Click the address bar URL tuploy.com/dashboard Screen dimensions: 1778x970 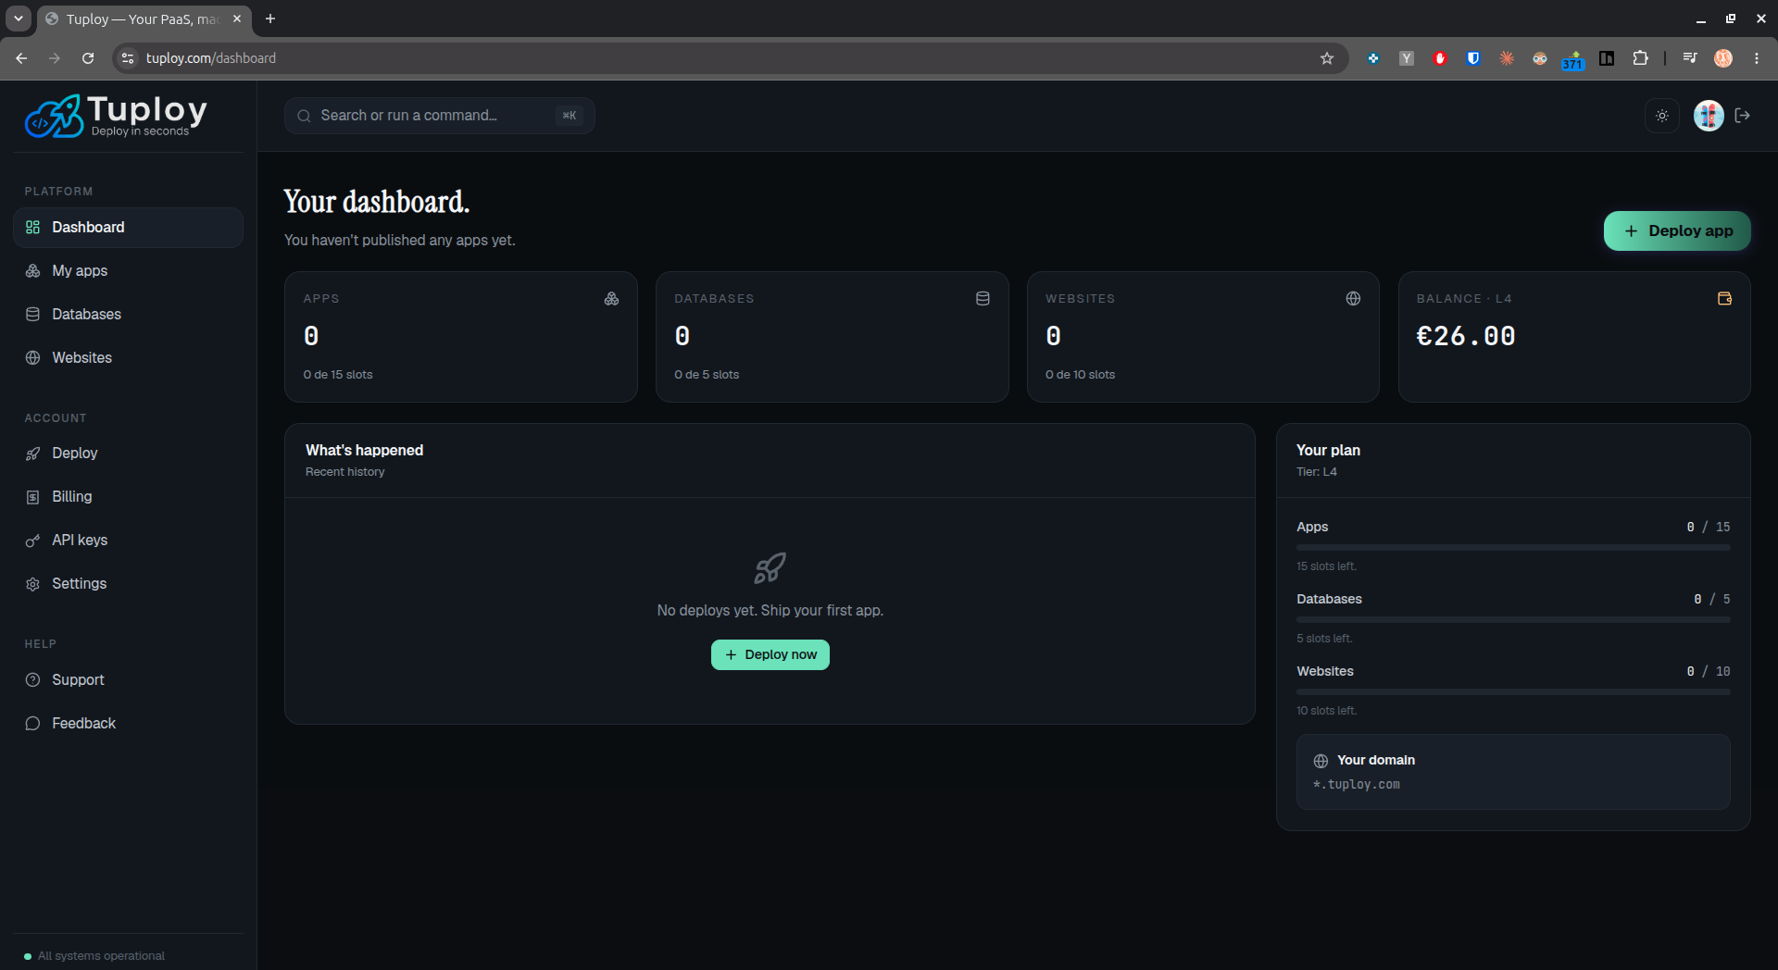(x=211, y=58)
